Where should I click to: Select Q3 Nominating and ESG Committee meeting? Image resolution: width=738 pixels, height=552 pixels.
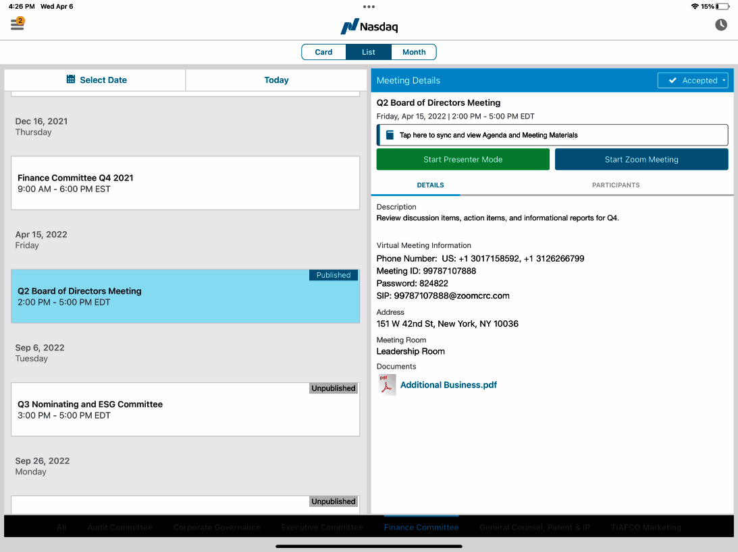click(x=185, y=409)
